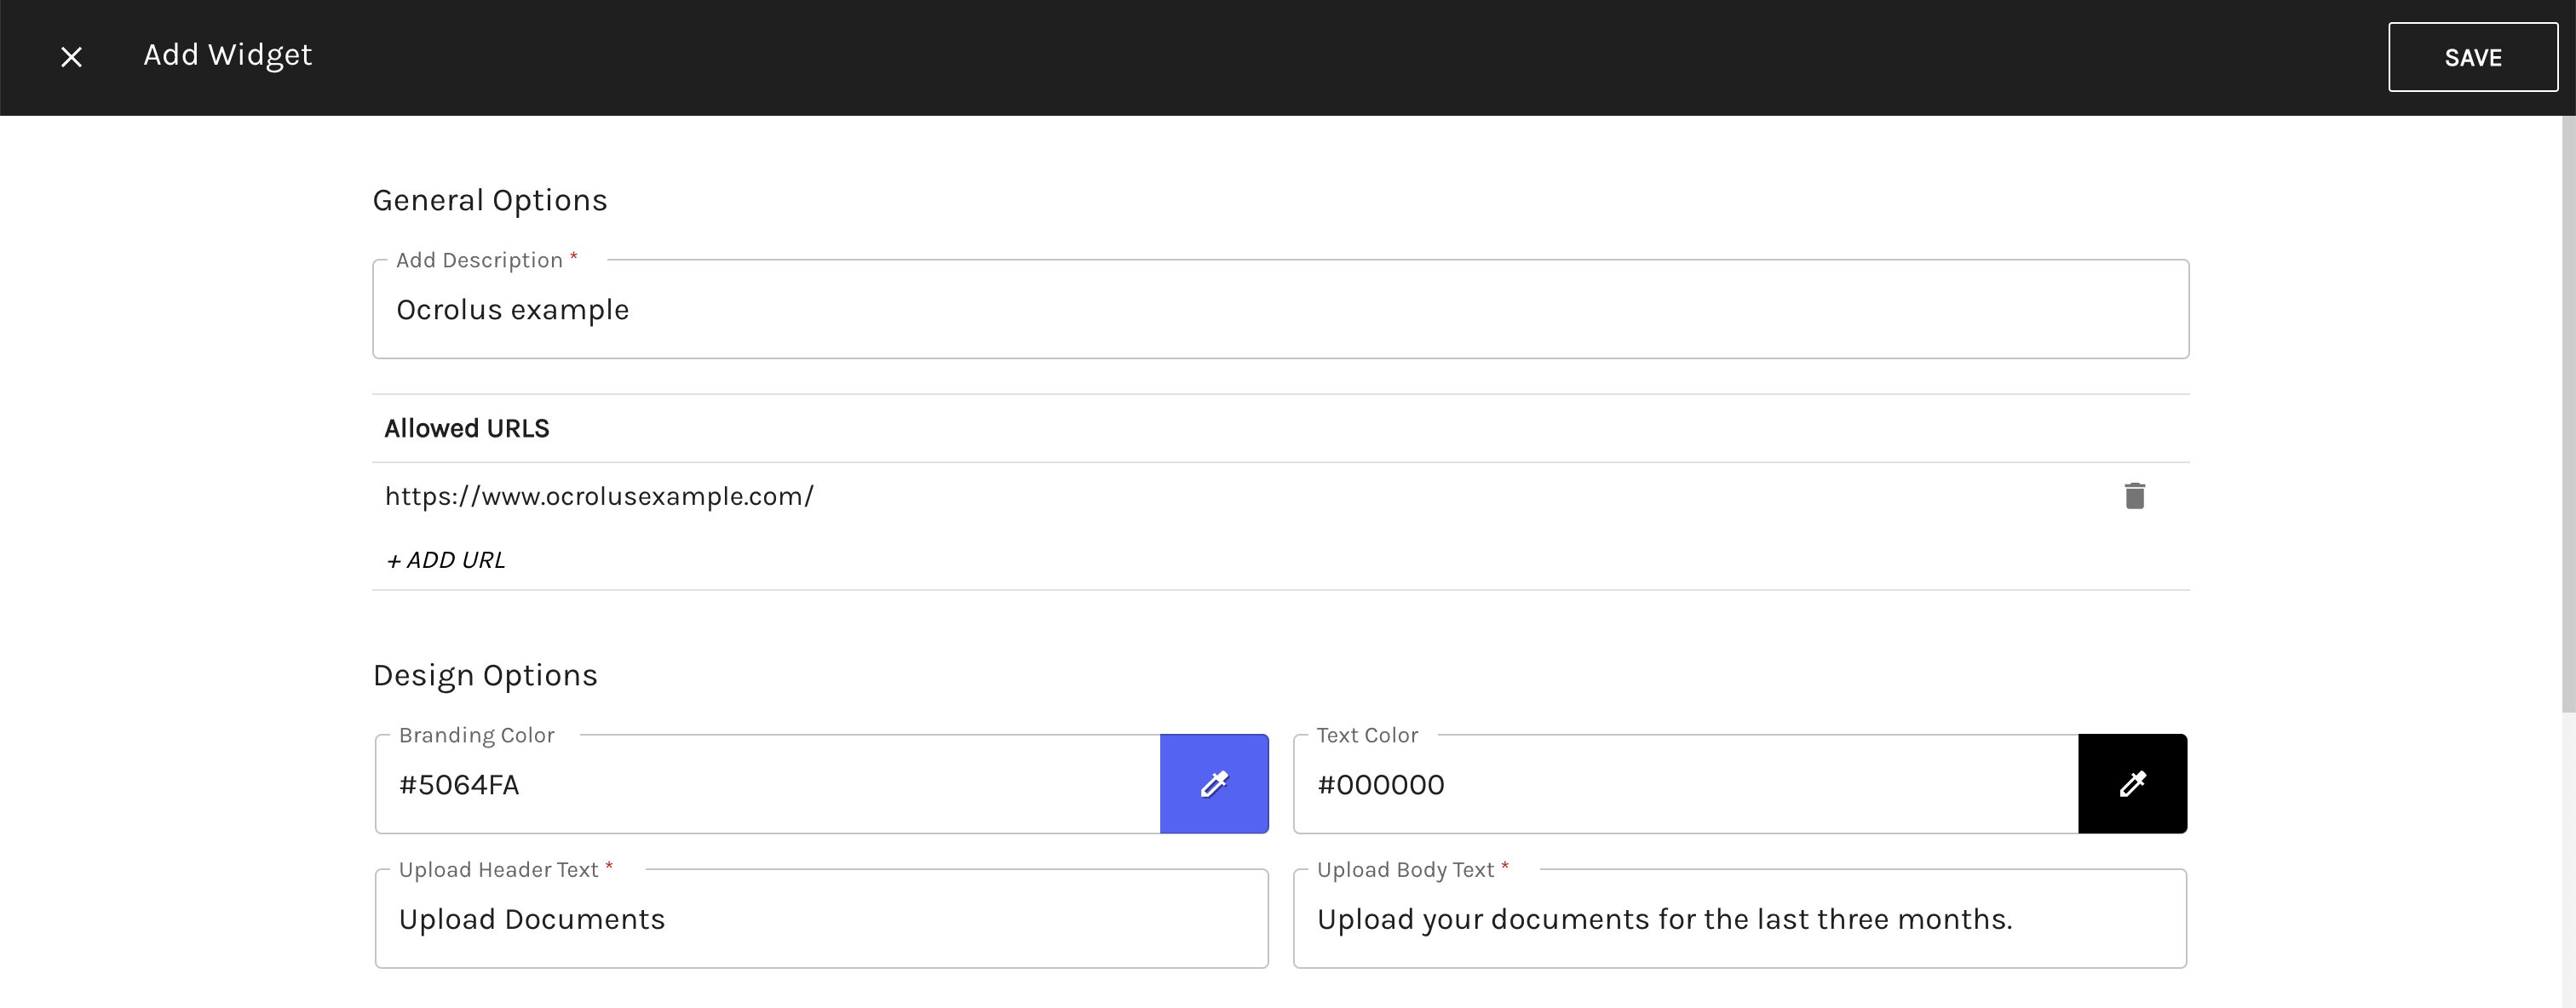Focus the Upload Body Text field

pyautogui.click(x=1739, y=919)
